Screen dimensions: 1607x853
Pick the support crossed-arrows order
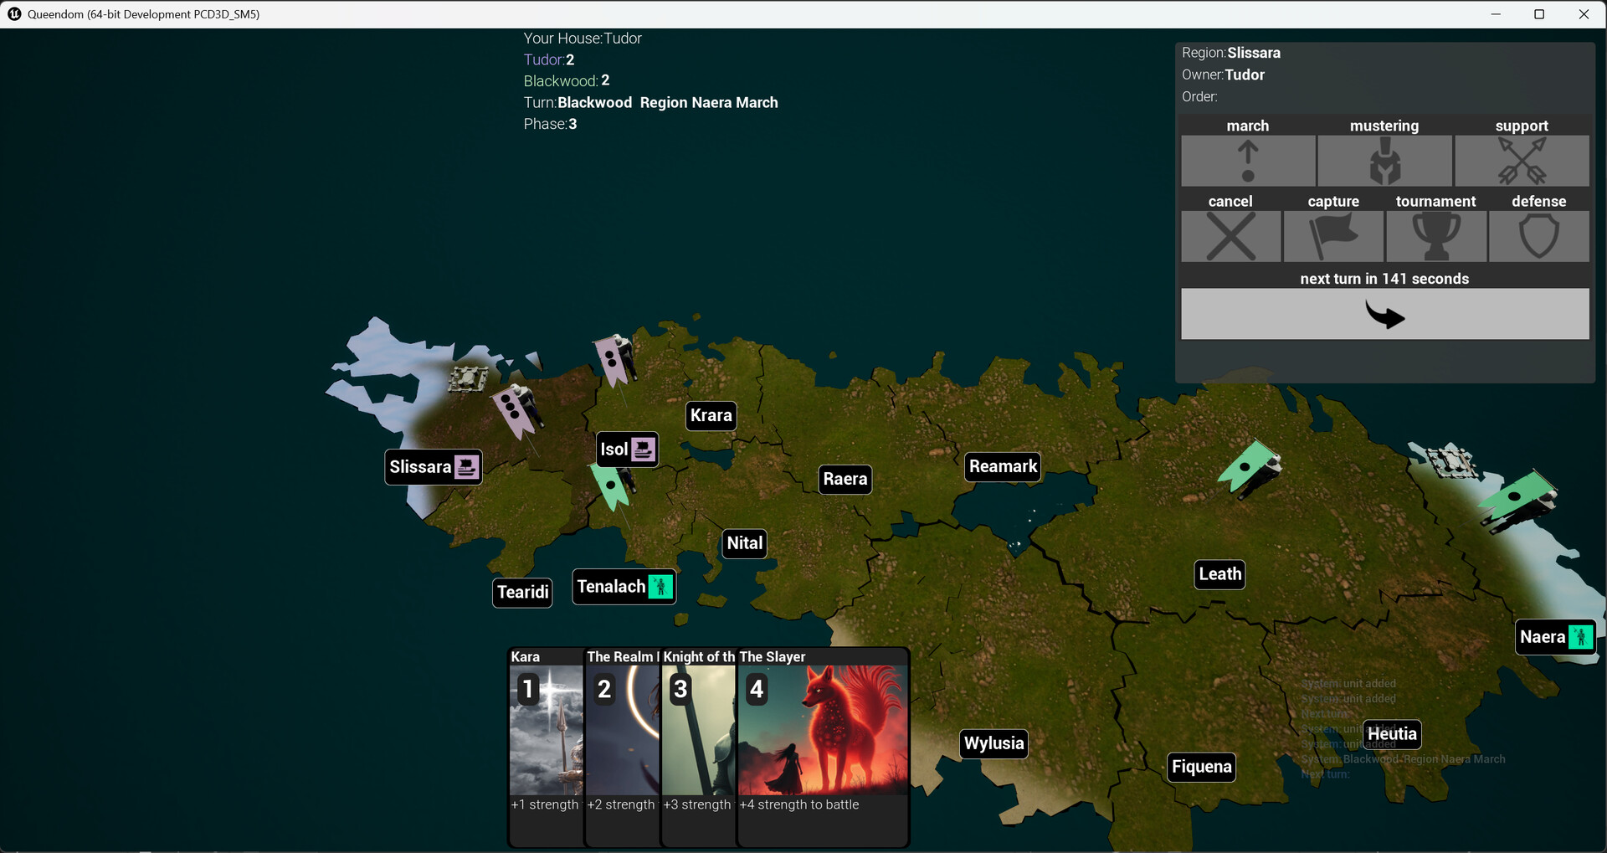(x=1521, y=161)
